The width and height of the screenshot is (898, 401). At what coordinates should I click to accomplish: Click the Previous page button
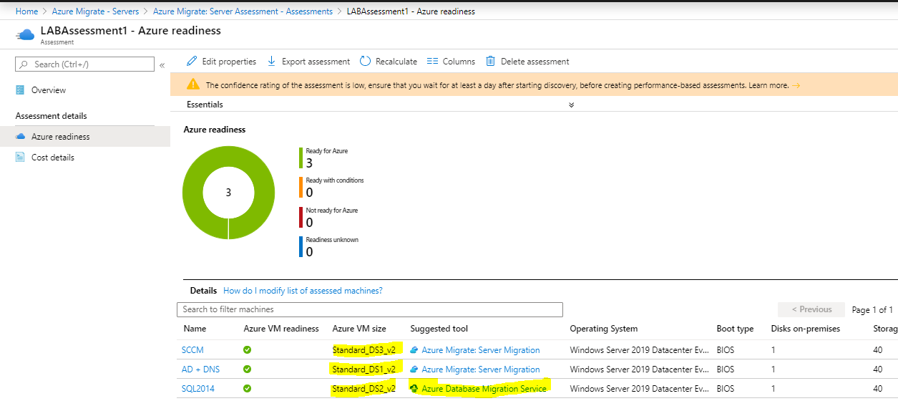pos(811,309)
